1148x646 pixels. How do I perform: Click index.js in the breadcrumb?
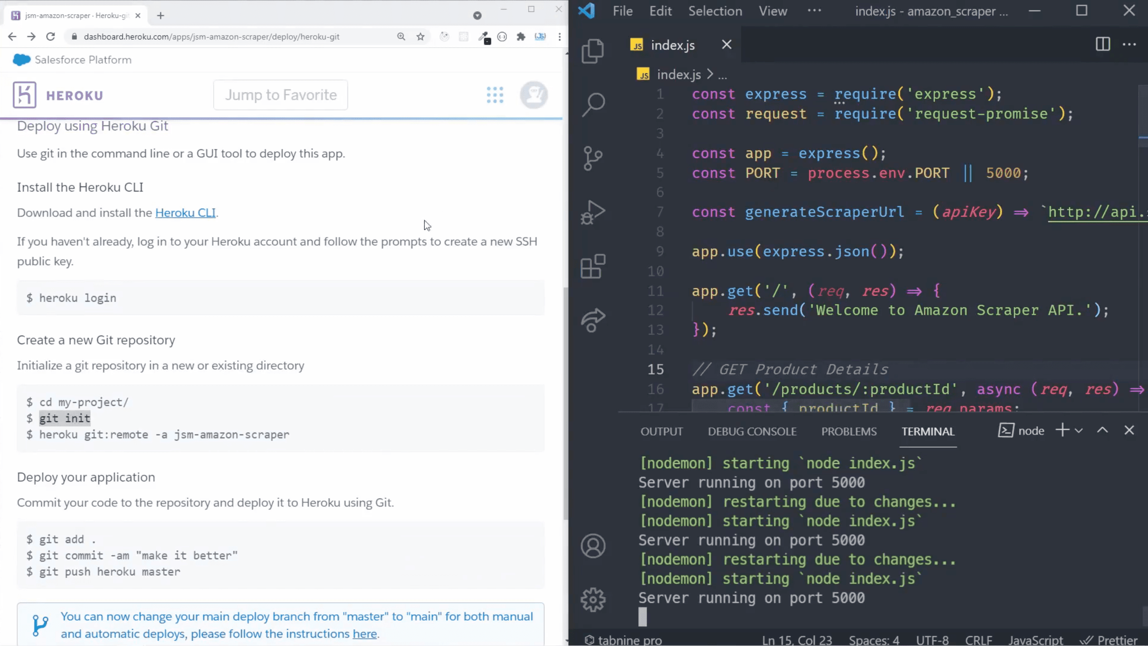[x=679, y=75]
